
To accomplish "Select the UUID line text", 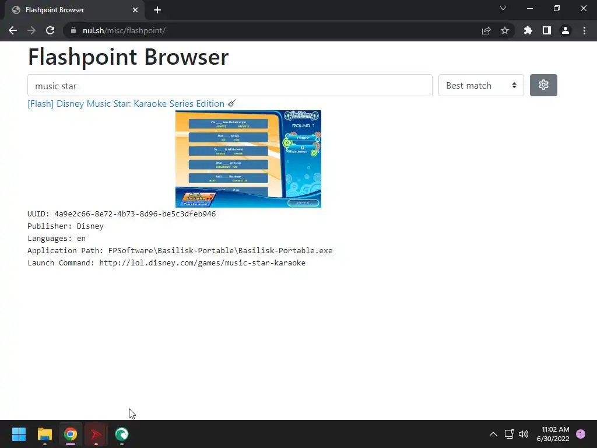I will tap(121, 213).
